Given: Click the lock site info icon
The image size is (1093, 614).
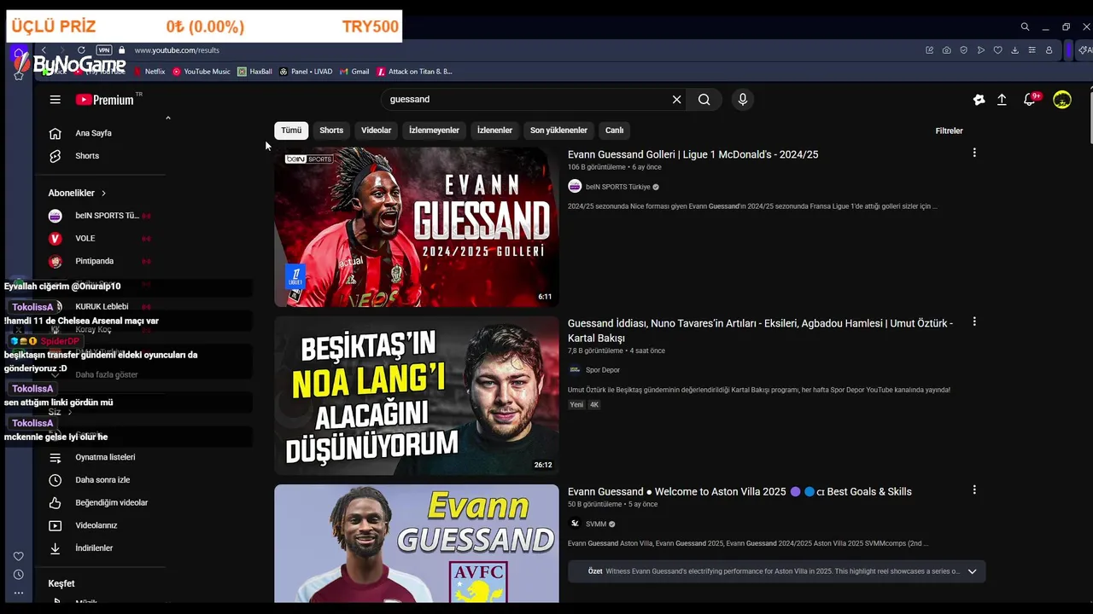Looking at the screenshot, I should 121,50.
